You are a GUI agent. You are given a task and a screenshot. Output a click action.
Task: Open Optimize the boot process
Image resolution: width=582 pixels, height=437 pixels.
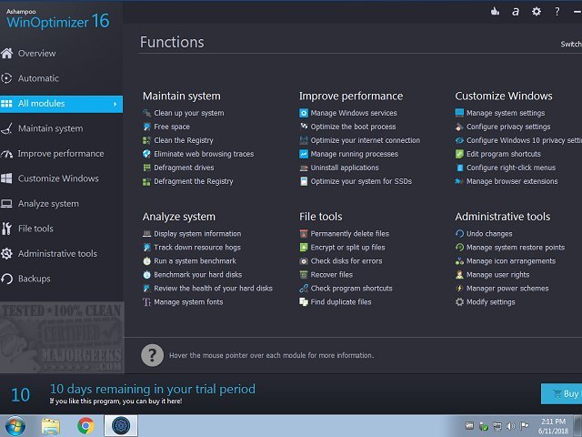[354, 127]
